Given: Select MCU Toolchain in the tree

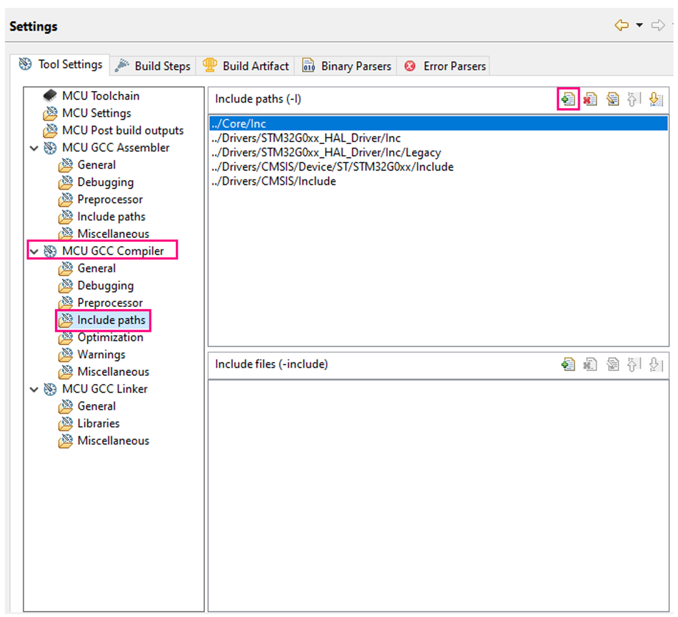Looking at the screenshot, I should coord(91,96).
